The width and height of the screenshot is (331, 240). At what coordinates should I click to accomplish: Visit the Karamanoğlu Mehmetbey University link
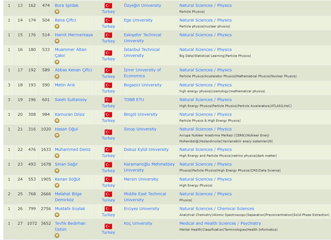(x=149, y=167)
